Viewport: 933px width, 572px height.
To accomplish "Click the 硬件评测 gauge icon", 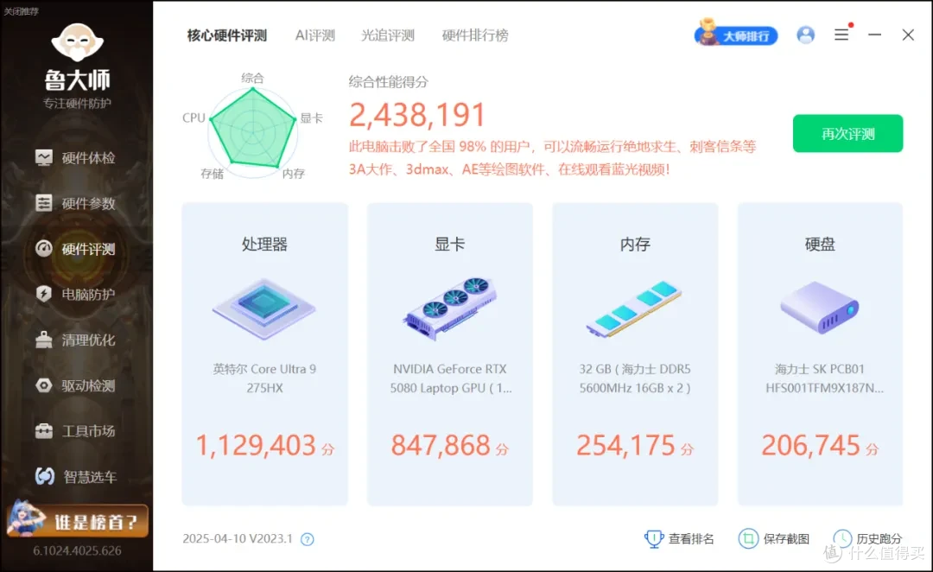I will pos(43,248).
